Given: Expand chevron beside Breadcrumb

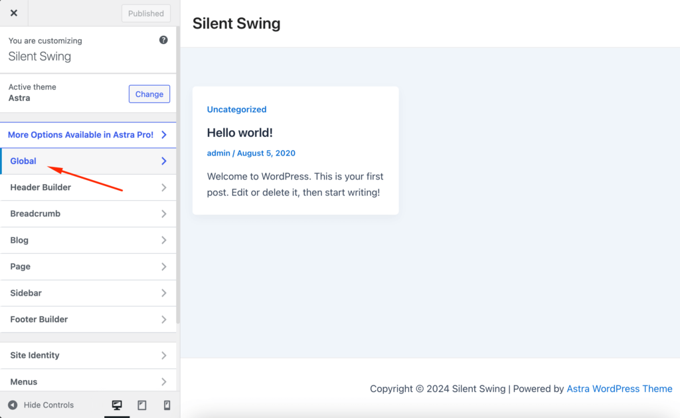Looking at the screenshot, I should 164,213.
